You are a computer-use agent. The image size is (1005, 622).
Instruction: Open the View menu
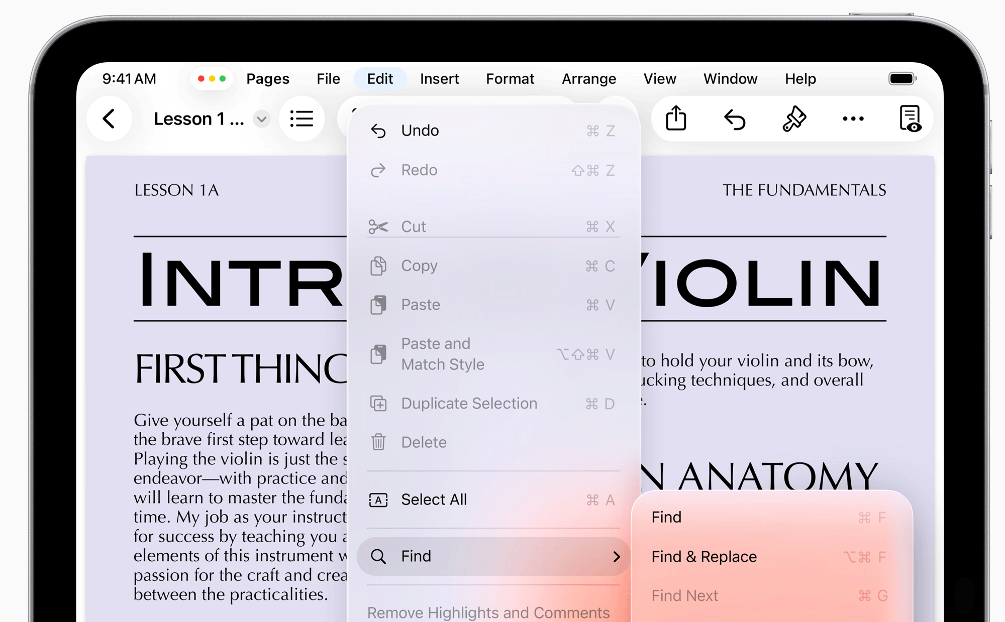659,79
